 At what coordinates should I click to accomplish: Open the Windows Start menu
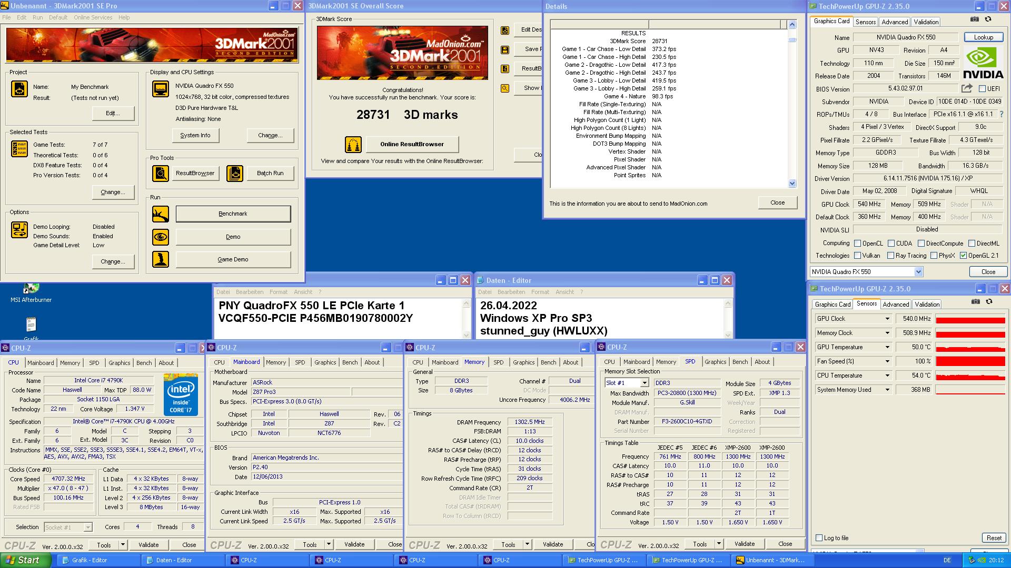click(x=26, y=560)
